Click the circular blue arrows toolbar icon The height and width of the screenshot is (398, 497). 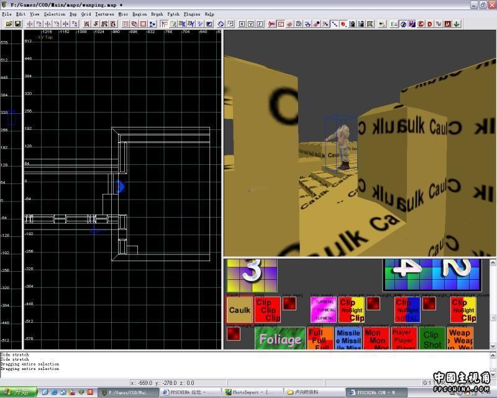[x=221, y=24]
